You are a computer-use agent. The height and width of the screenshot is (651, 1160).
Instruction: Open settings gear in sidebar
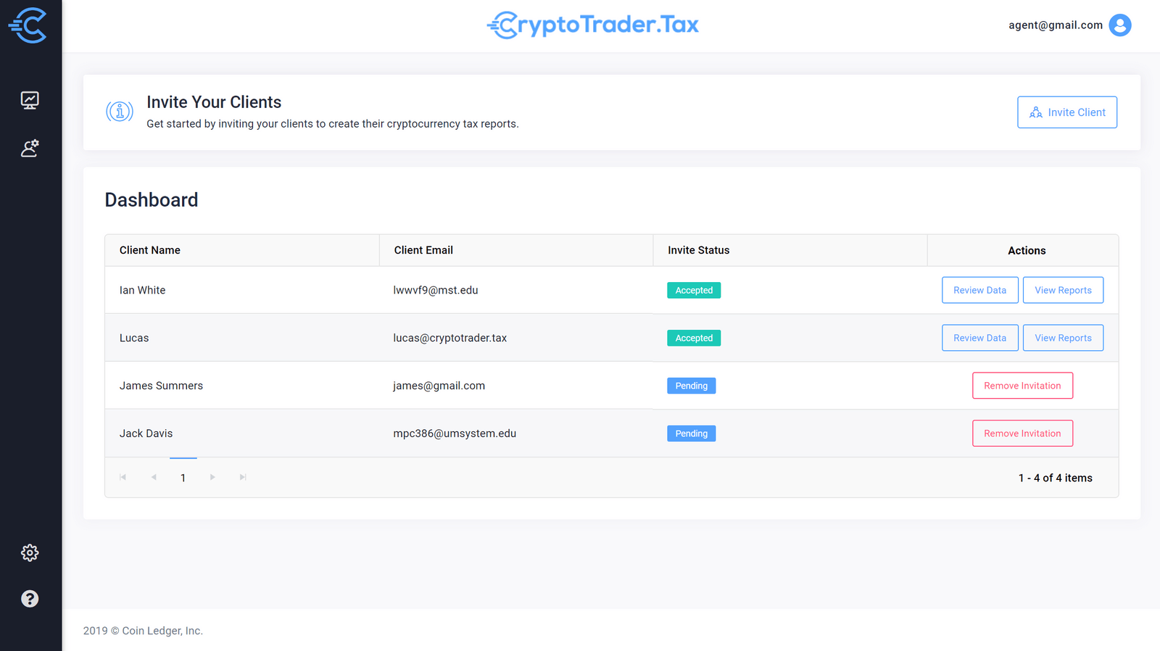(30, 553)
